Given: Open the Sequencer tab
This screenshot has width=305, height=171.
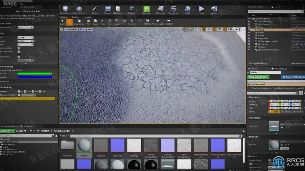Looking at the screenshot, I should point(27,126).
